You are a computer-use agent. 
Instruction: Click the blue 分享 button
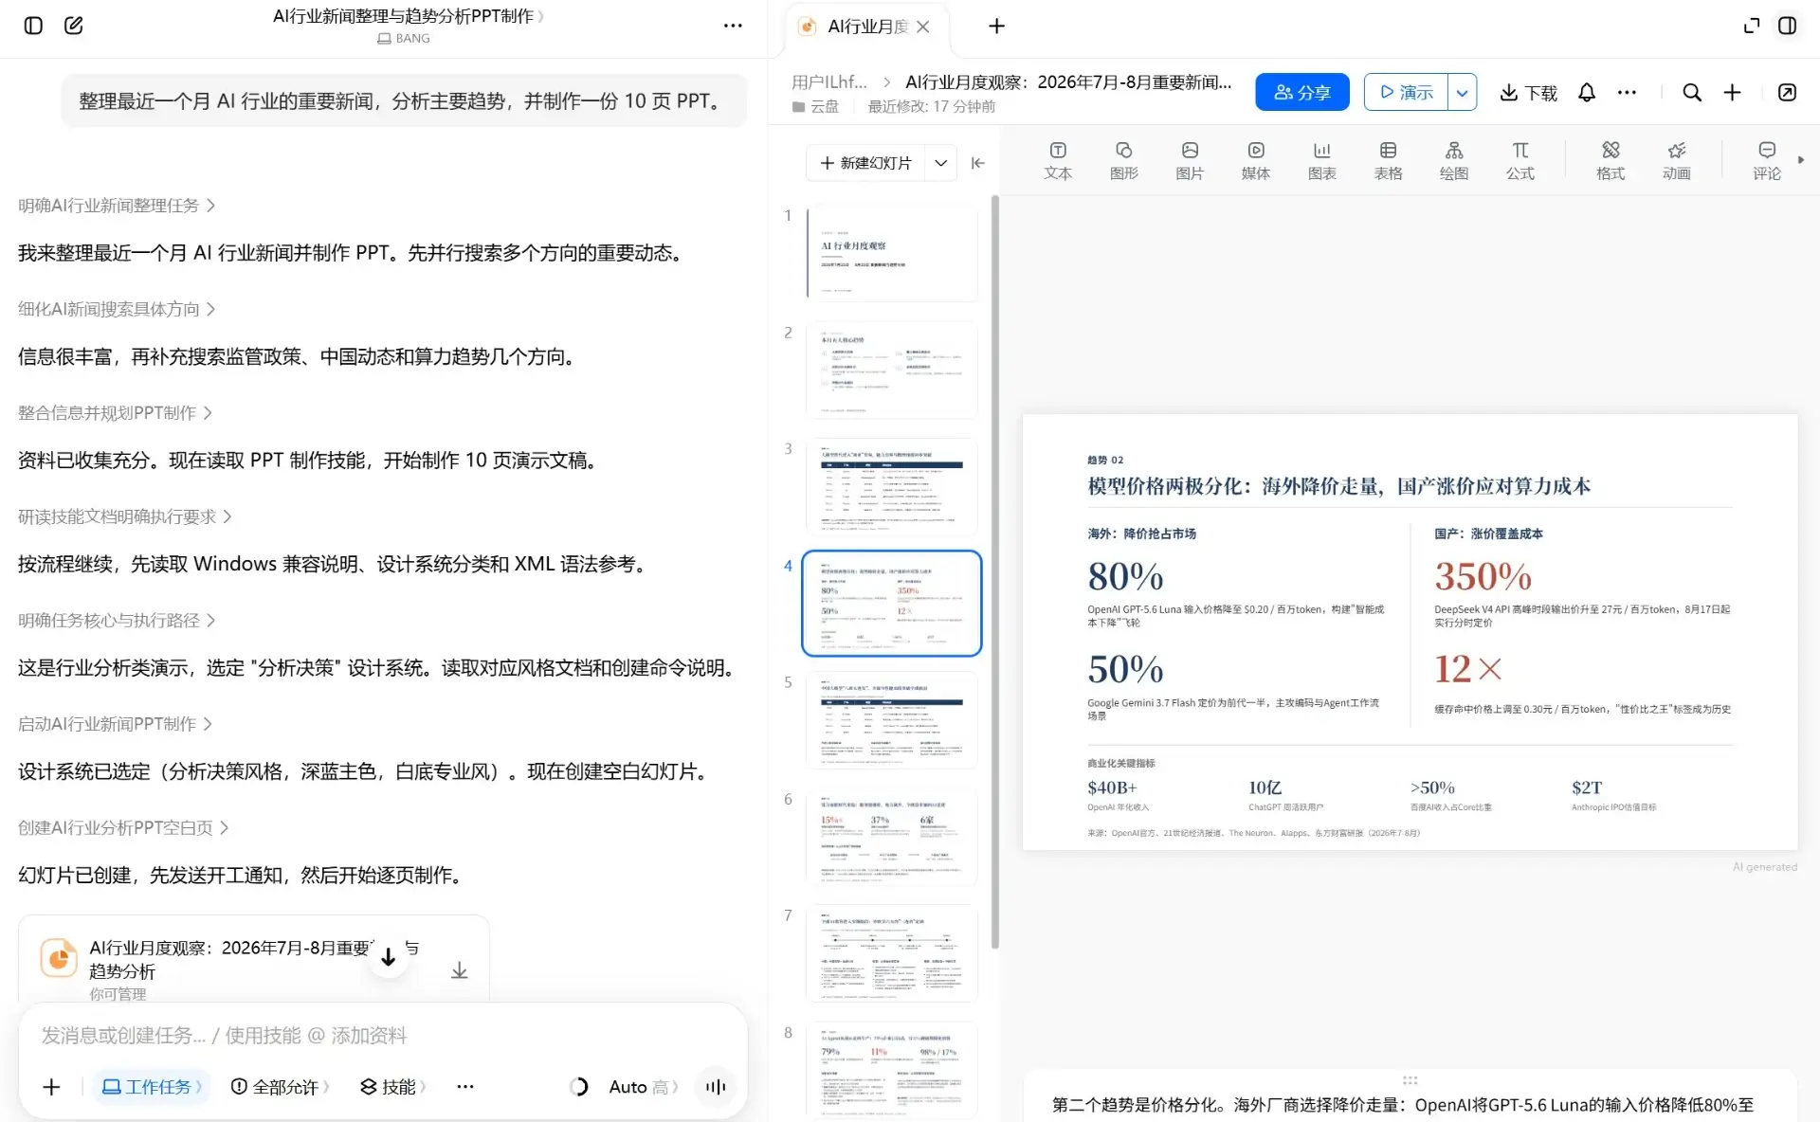click(x=1302, y=92)
